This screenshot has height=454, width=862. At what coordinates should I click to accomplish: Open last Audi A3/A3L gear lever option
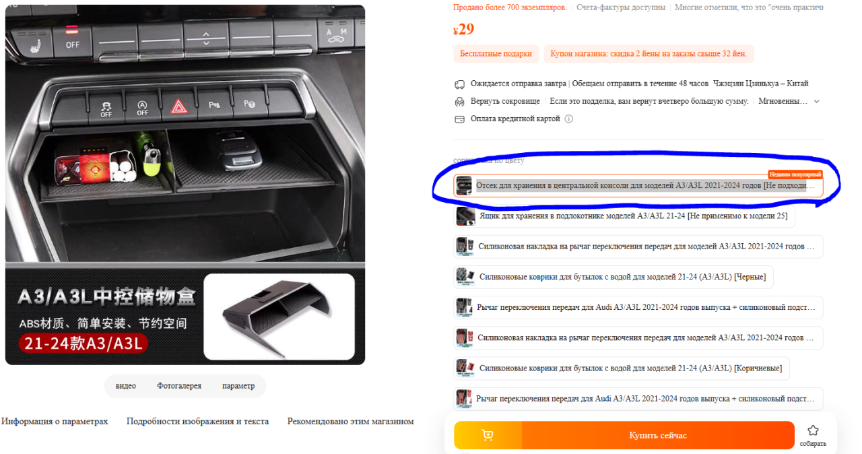coord(638,399)
